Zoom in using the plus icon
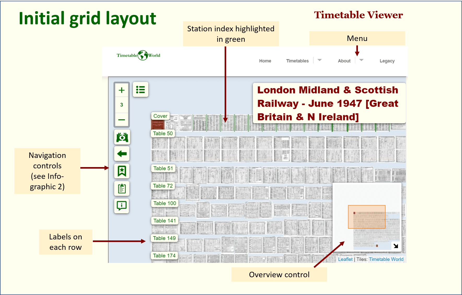 pos(122,90)
